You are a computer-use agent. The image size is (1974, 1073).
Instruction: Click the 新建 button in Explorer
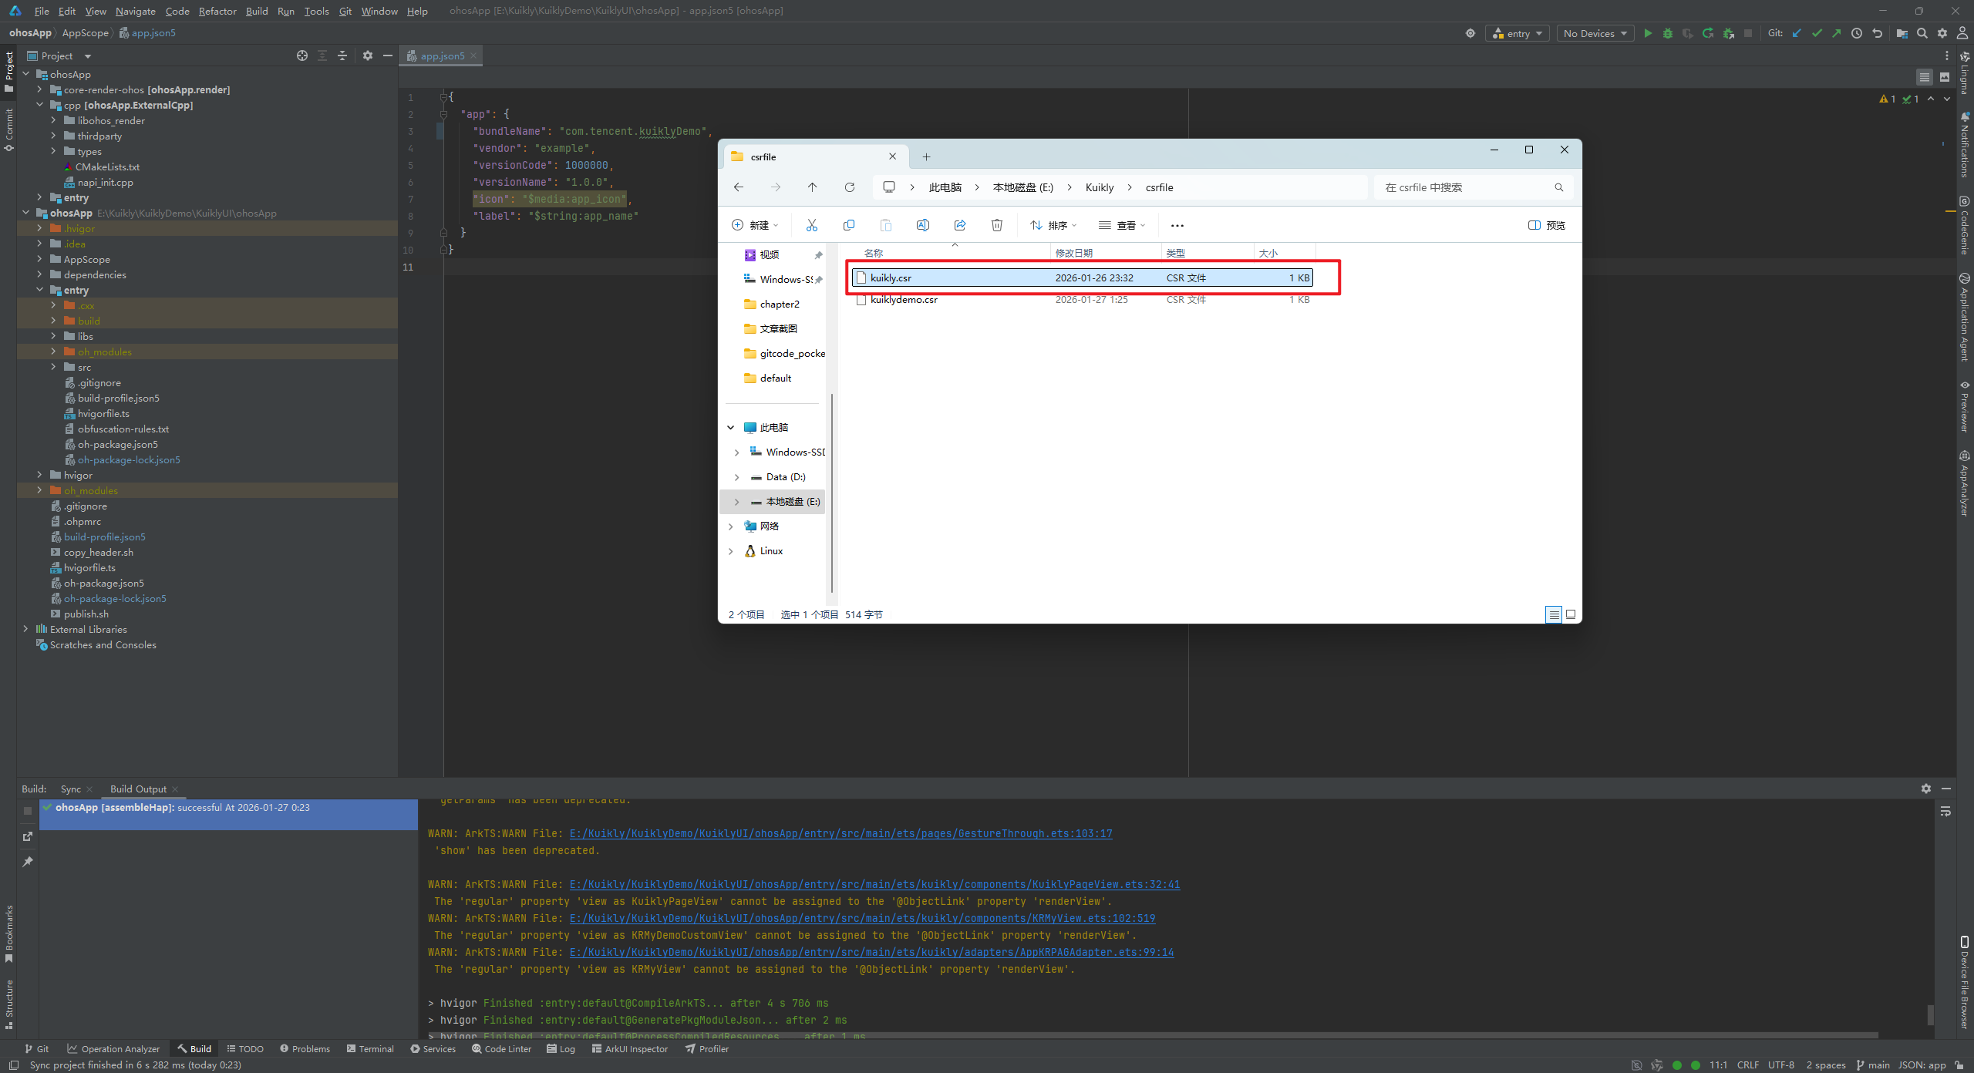coord(754,225)
